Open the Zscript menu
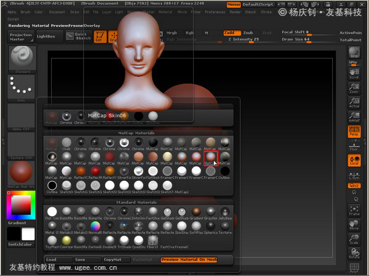 (x=13, y=19)
